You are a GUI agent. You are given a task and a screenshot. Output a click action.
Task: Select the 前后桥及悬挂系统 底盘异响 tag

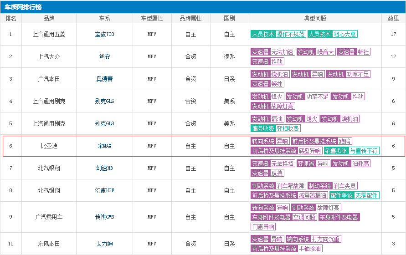click(287, 151)
